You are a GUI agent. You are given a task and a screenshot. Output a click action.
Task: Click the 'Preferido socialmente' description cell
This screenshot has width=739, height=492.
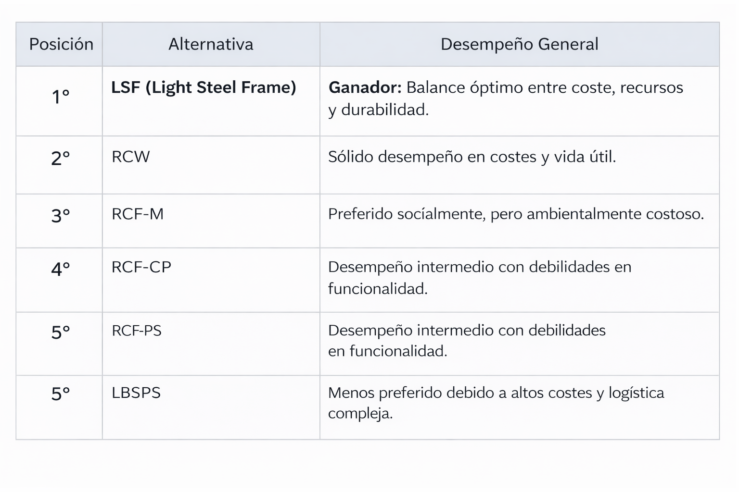pyautogui.click(x=516, y=214)
